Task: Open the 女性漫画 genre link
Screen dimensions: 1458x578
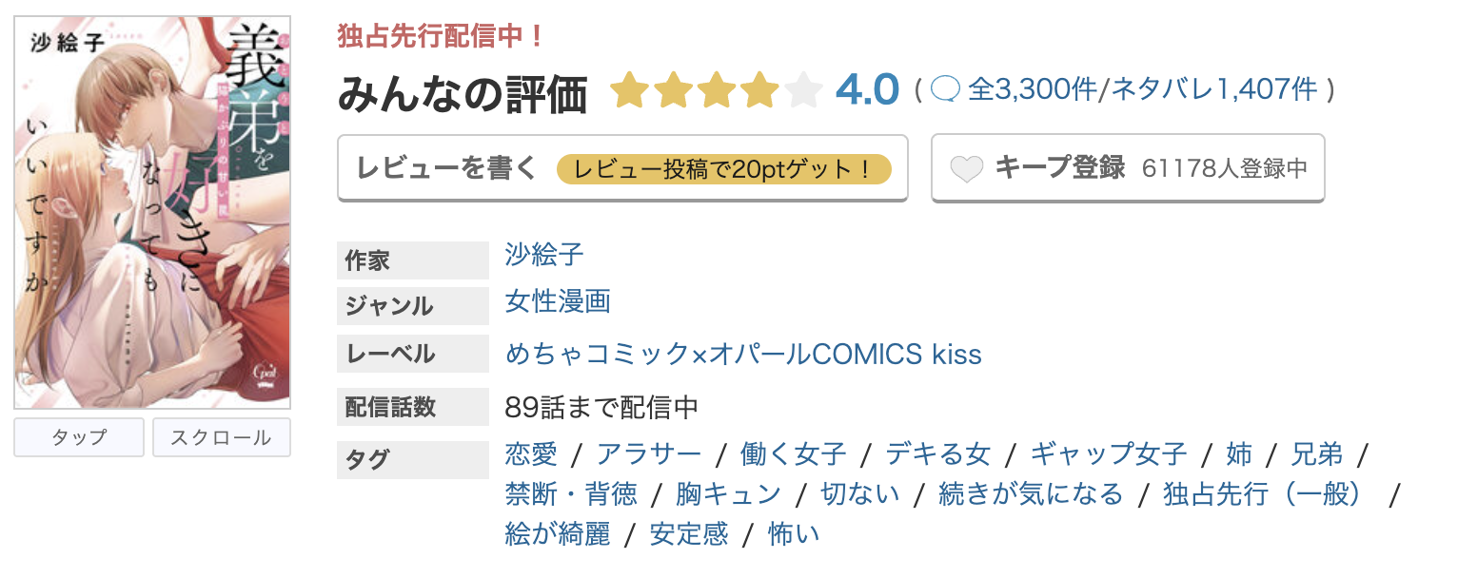Action: (557, 302)
